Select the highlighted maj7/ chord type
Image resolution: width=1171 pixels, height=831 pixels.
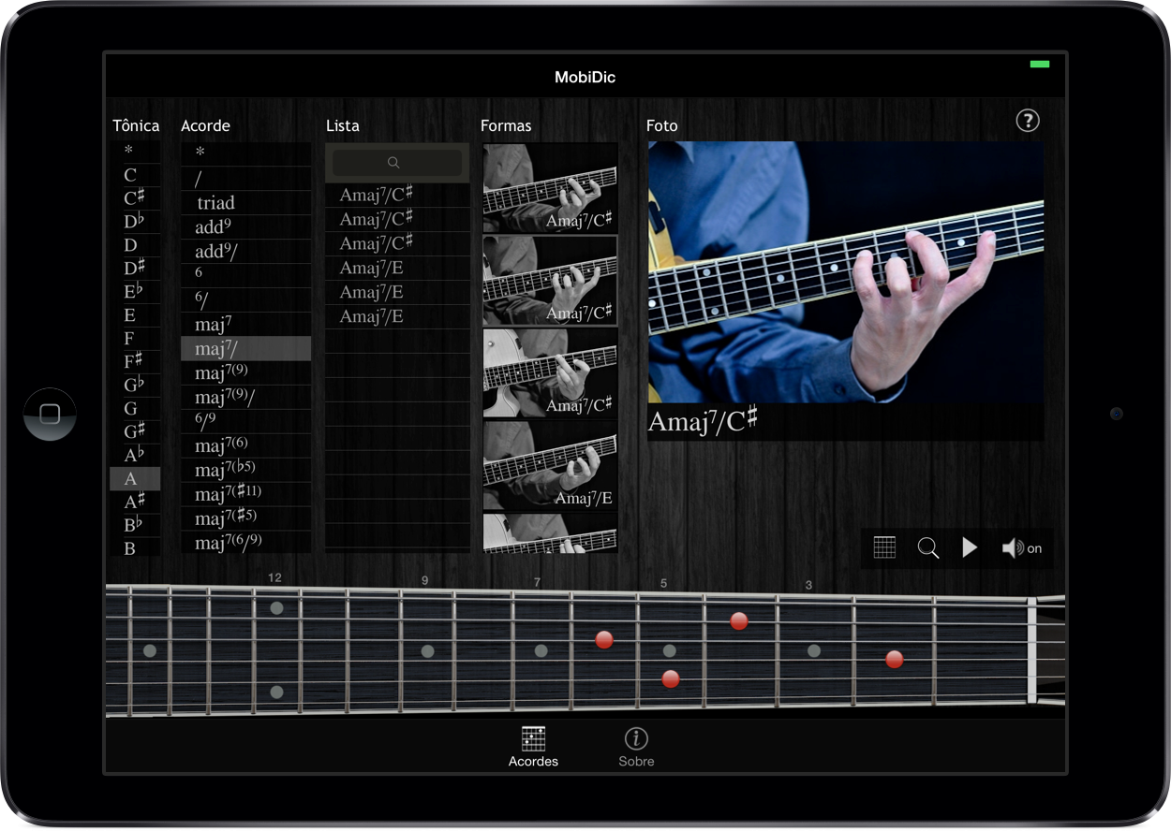[245, 348]
